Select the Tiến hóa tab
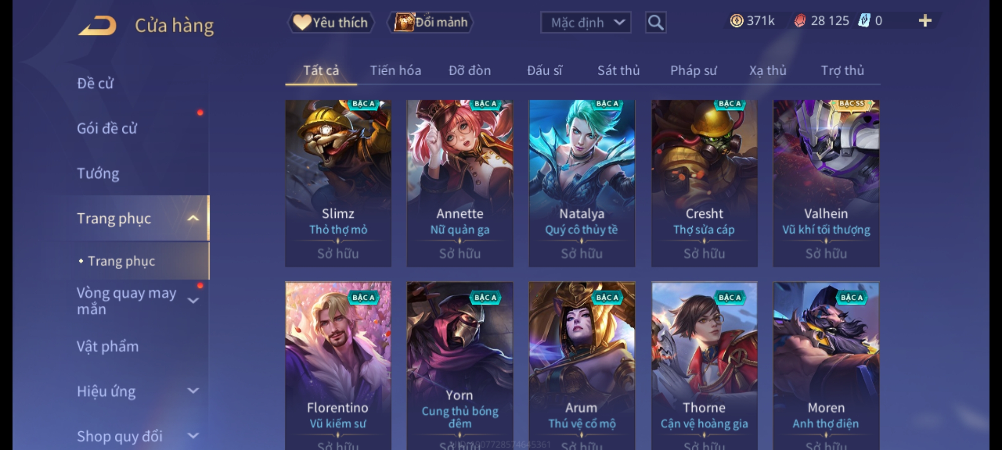 pos(395,70)
